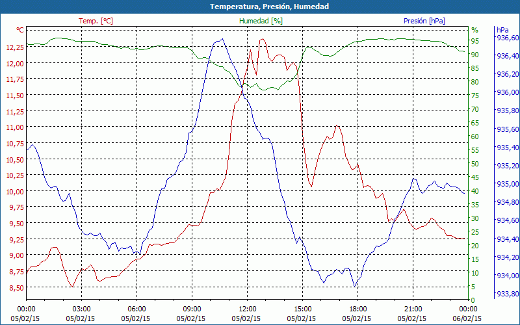Click the 935,80 blue axis value
520x325 pixels.
(x=508, y=110)
